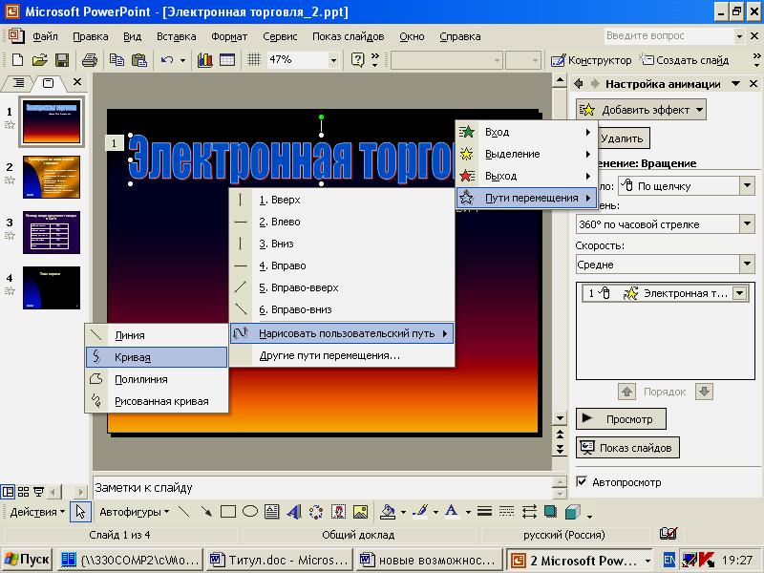Start slide show from view buttons
764x573 pixels.
38,492
